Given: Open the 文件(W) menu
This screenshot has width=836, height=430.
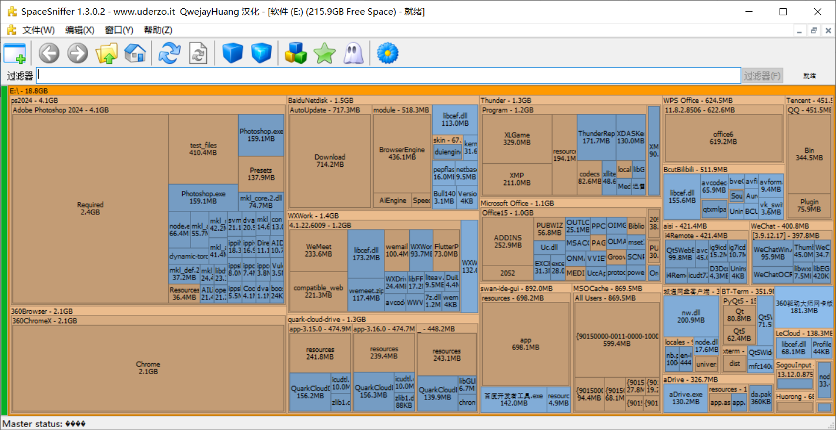Looking at the screenshot, I should [x=38, y=30].
